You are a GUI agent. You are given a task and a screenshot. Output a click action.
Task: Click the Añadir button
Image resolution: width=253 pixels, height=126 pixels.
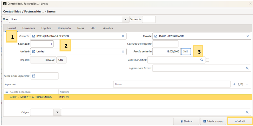(240, 121)
